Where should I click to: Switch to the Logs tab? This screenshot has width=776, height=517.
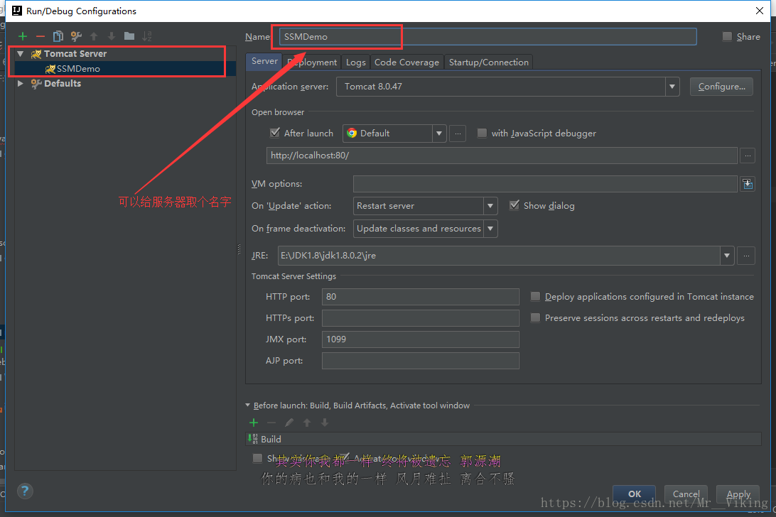355,62
